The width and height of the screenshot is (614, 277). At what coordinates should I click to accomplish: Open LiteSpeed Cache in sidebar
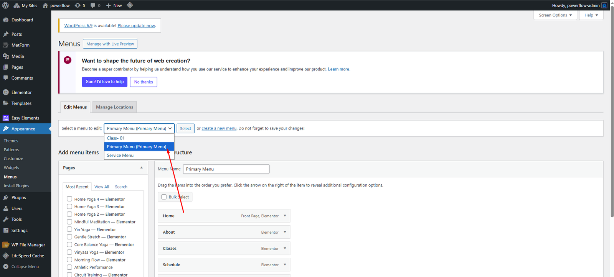tap(28, 256)
